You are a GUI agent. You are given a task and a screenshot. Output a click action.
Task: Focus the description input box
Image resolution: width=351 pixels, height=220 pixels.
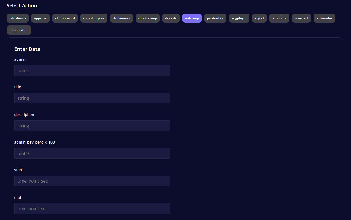point(92,126)
